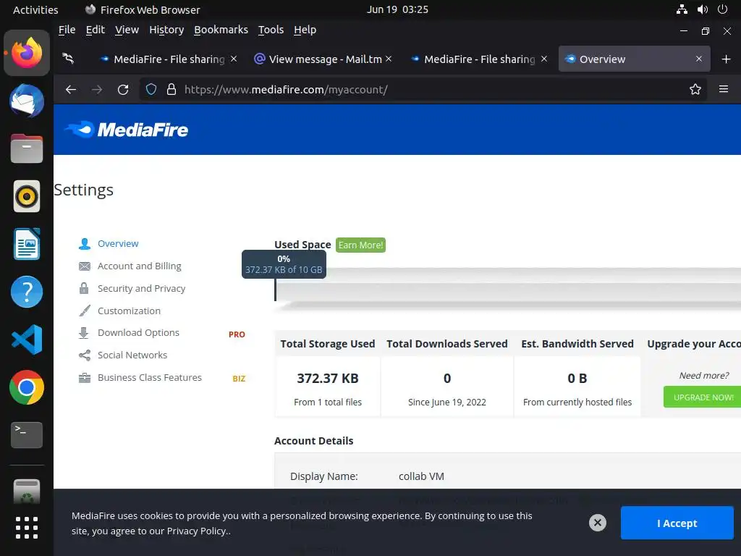Click the Social Networks share icon
This screenshot has height=556, width=741.
coord(85,355)
